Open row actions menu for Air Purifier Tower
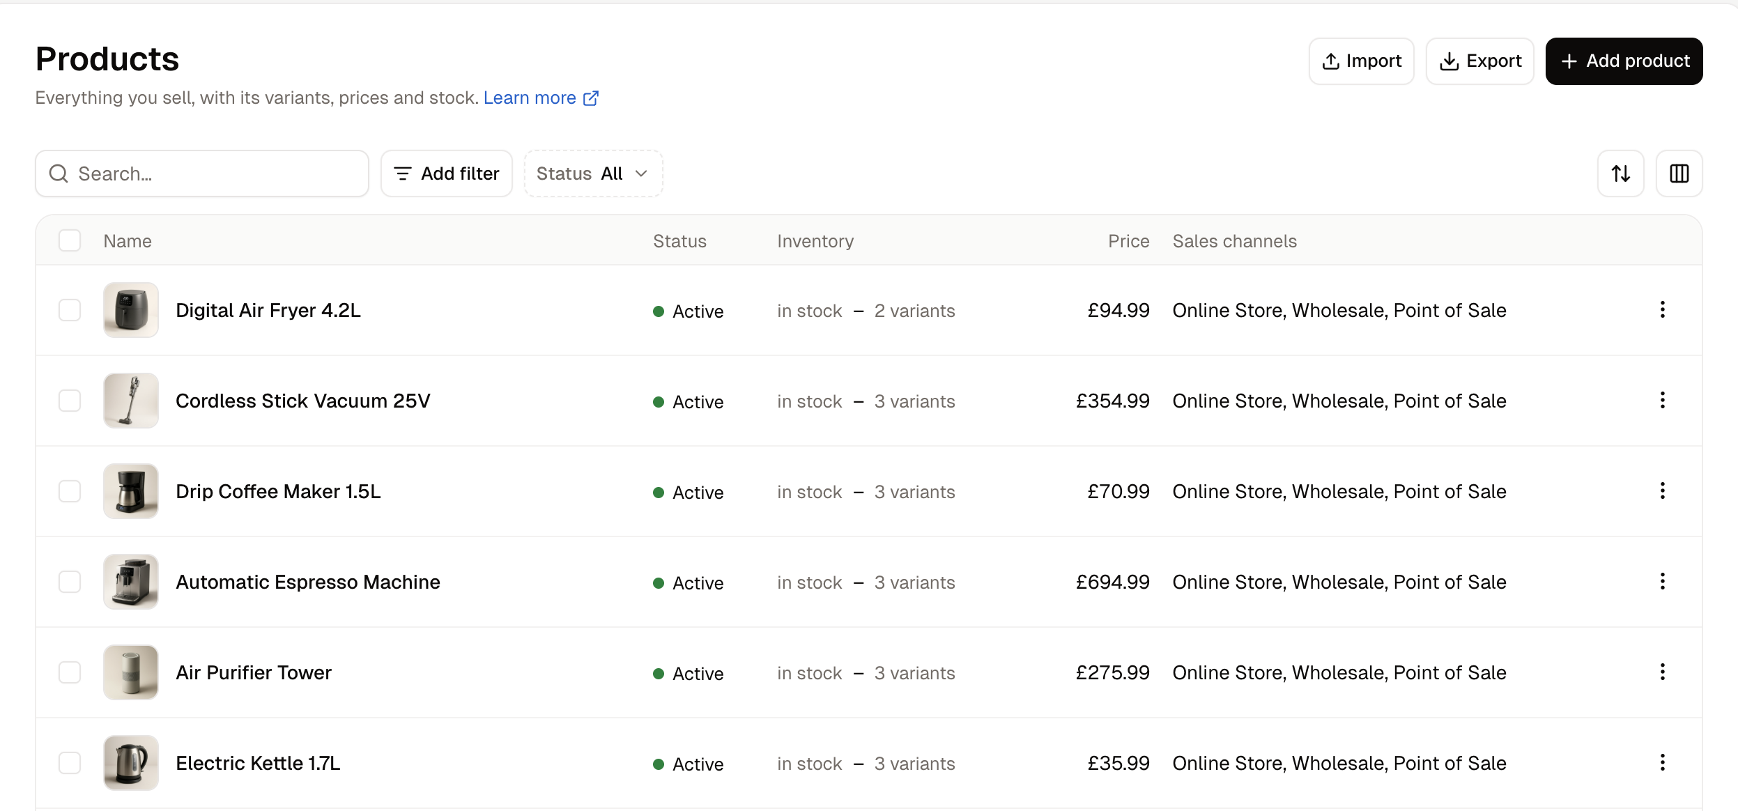Image resolution: width=1738 pixels, height=811 pixels. coord(1662,672)
